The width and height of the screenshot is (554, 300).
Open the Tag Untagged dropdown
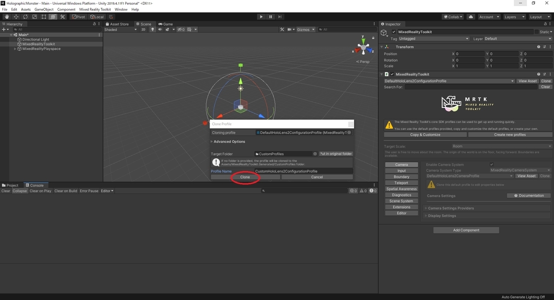point(434,39)
